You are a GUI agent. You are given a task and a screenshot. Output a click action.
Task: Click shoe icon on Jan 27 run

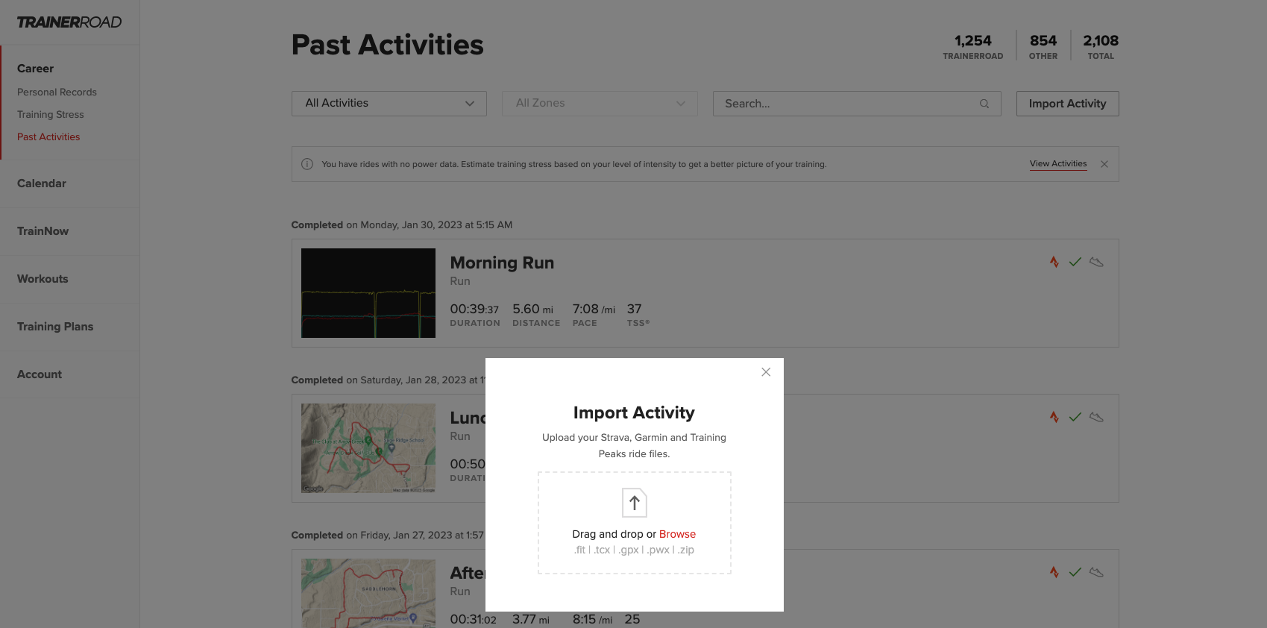click(1096, 572)
